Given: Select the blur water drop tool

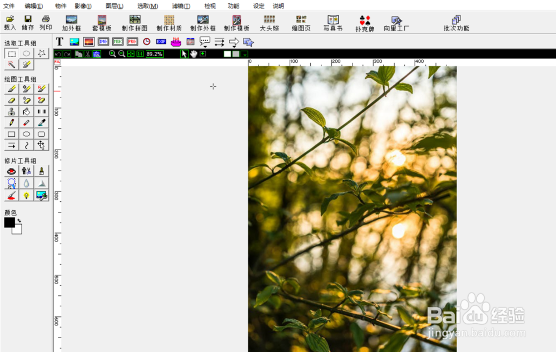Looking at the screenshot, I should pyautogui.click(x=27, y=184).
